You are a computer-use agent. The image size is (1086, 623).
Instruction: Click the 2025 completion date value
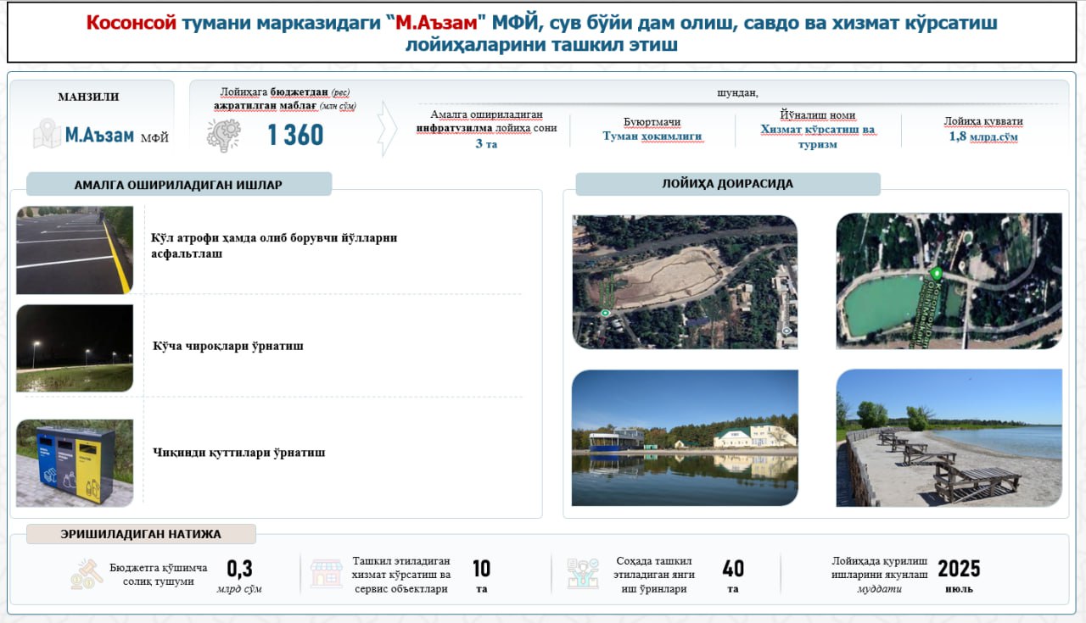[x=959, y=568]
